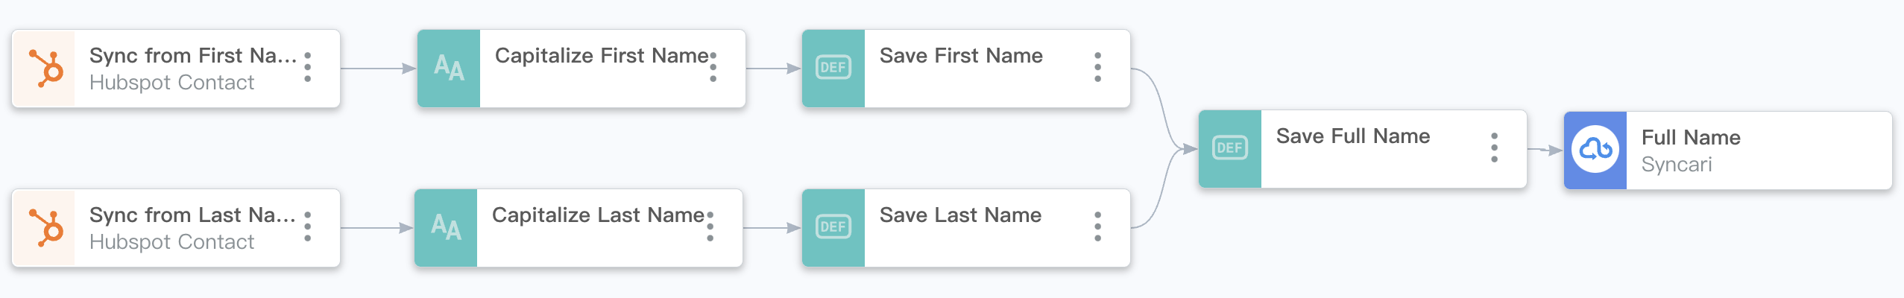
Task: Open the three-dot menu on Save Last Name
Action: (1098, 226)
